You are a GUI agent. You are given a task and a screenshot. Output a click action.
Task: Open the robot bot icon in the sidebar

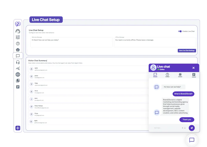[18, 50]
